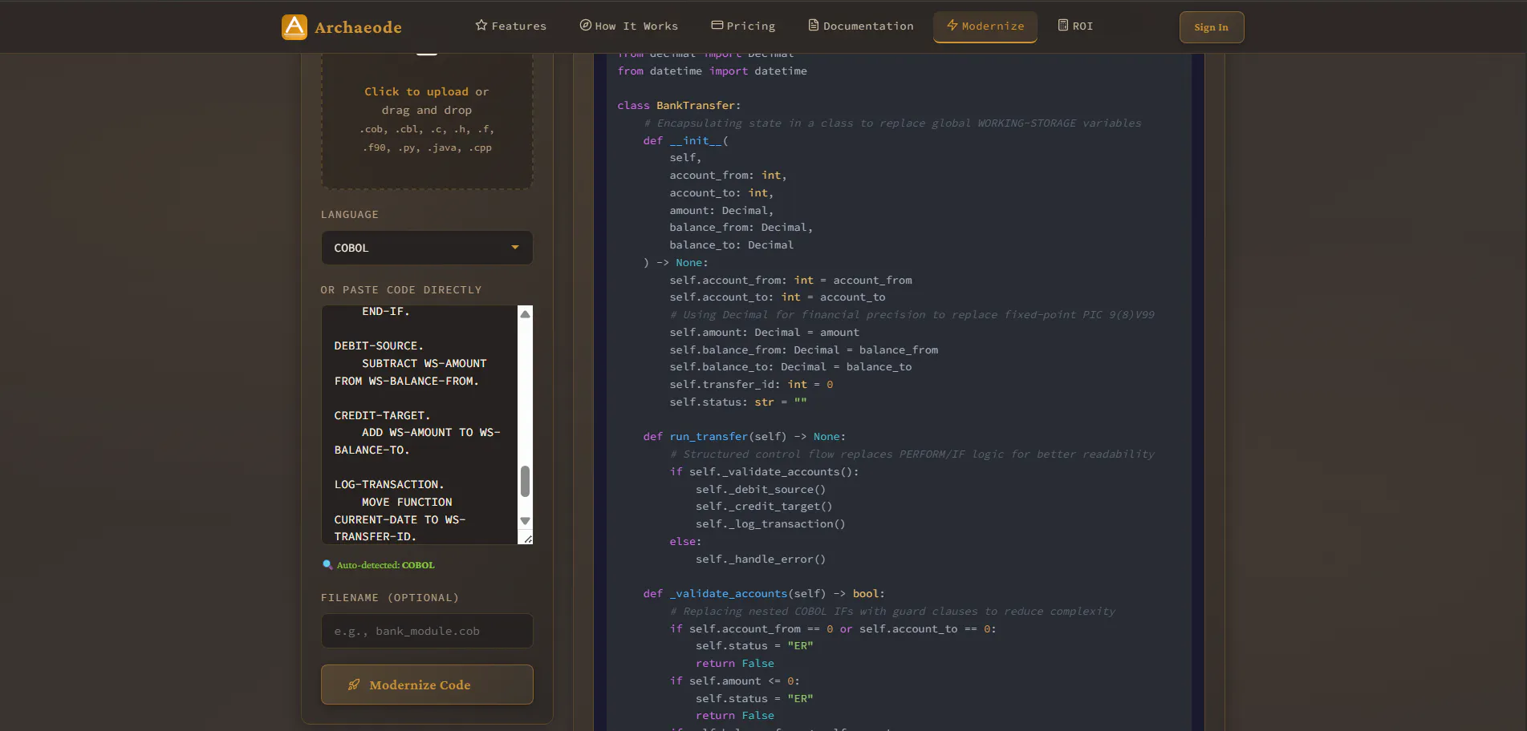The width and height of the screenshot is (1527, 731).
Task: Click the magnifier icon beside Auto-detected
Action: pyautogui.click(x=327, y=565)
